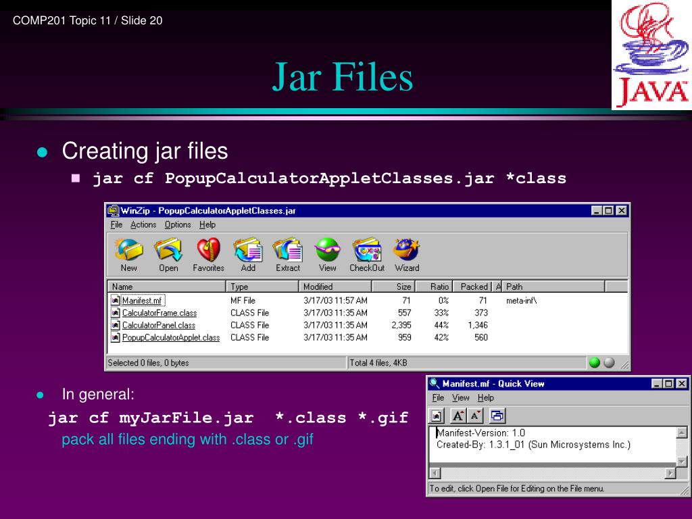
Task: Click the Created-By text line in Quick View
Action: (x=534, y=445)
